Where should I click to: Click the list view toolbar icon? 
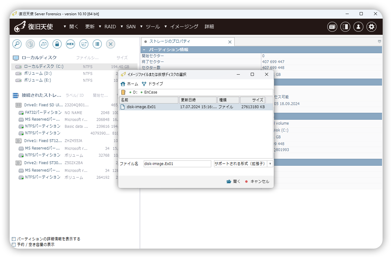click(x=97, y=44)
